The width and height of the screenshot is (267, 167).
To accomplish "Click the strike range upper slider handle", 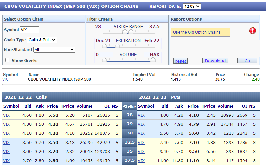I will click(x=131, y=32).
